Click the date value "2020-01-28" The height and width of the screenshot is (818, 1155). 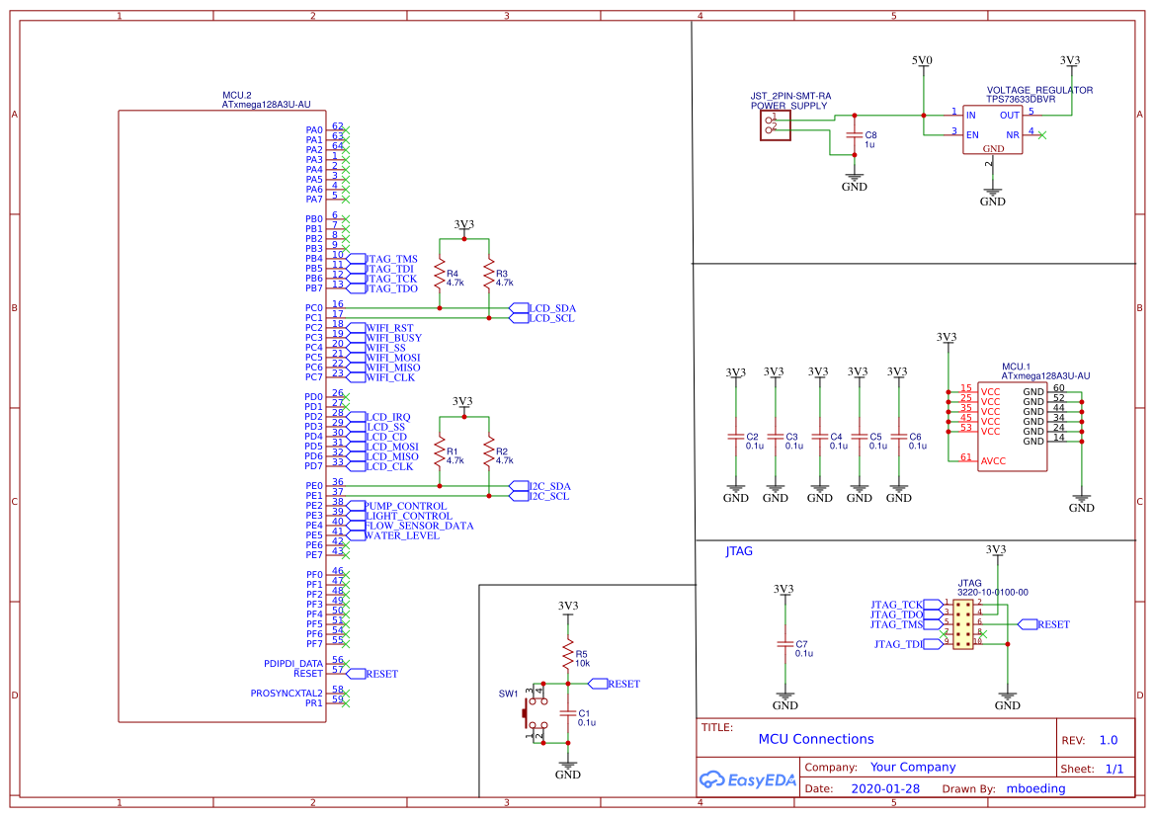point(885,788)
